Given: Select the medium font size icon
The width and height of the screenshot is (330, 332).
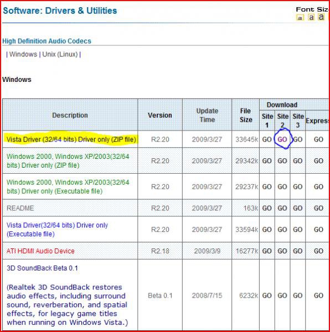Looking at the screenshot, I should 311,17.
